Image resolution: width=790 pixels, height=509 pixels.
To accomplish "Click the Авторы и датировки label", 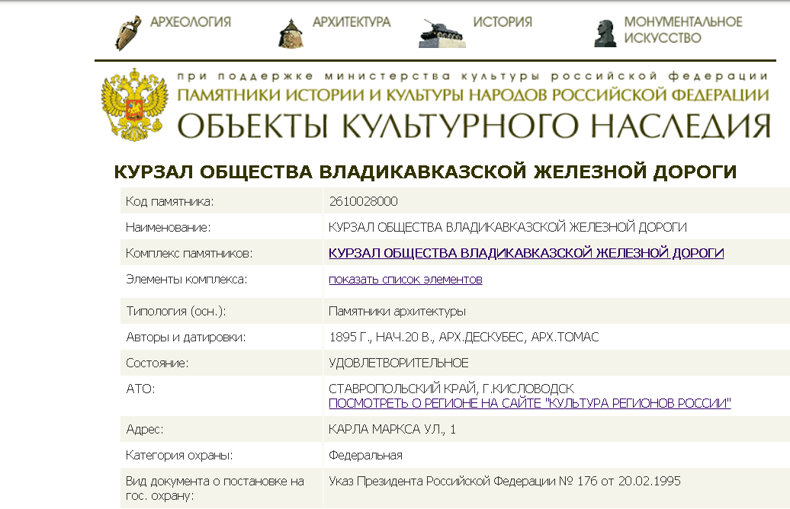I will (186, 338).
